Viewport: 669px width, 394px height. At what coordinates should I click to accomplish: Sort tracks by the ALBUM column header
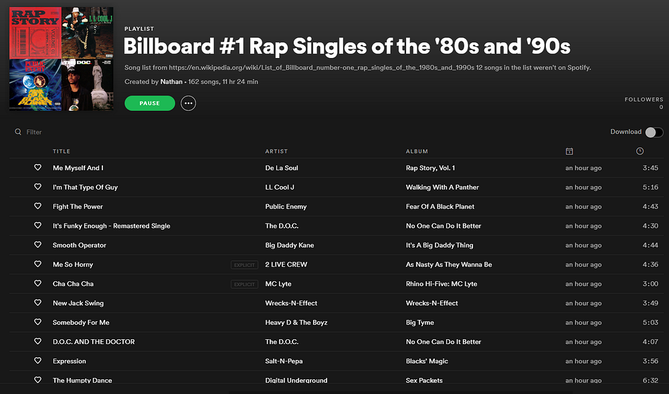tap(417, 152)
